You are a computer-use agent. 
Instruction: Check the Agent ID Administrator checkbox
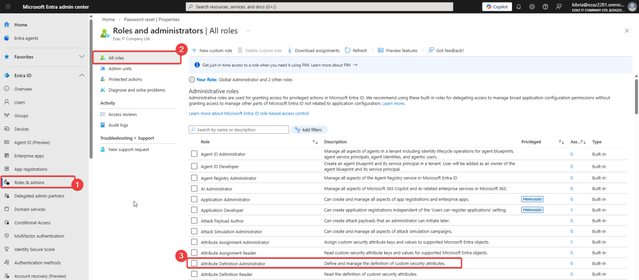pos(194,154)
